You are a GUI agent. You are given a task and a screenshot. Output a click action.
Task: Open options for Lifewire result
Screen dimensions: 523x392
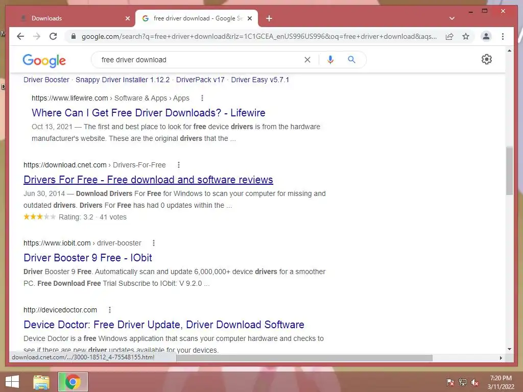(x=202, y=98)
